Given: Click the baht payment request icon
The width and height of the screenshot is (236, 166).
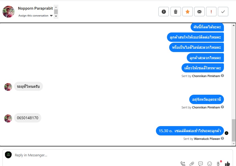Looking at the screenshot, I should (x=218, y=164).
